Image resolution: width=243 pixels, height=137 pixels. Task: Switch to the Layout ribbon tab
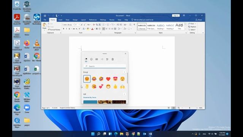click(83, 20)
